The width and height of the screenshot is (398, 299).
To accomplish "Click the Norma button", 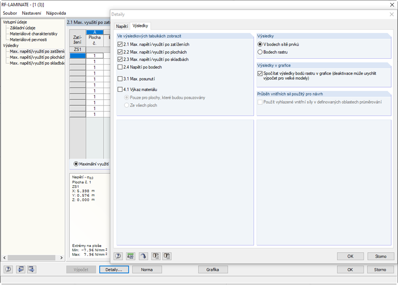I will pyautogui.click(x=147, y=270).
